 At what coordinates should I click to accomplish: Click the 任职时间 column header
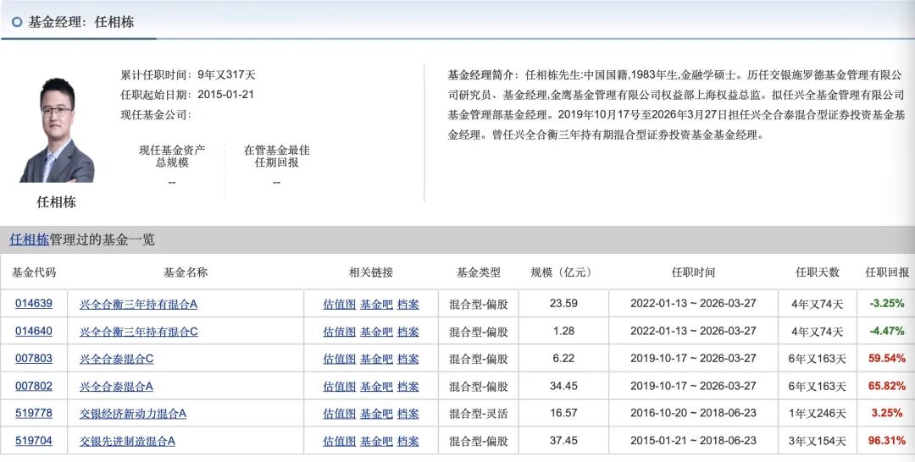click(x=693, y=272)
